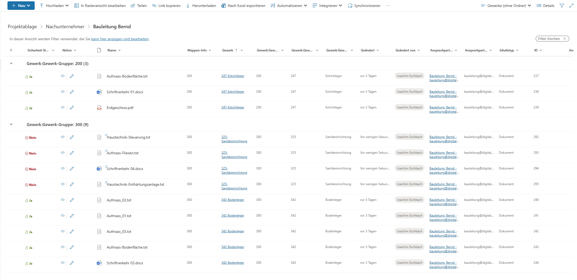
Task: Click pencil edit icon for Erdgeschoss.pdf
Action: (x=72, y=108)
